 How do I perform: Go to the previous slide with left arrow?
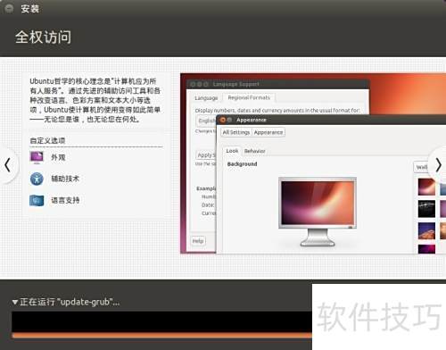click(x=8, y=165)
